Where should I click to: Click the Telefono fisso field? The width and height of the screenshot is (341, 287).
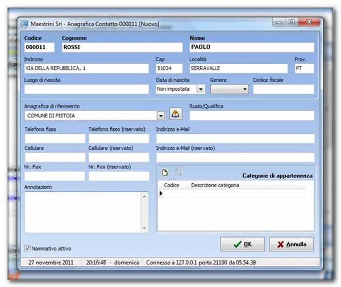[x=55, y=138]
